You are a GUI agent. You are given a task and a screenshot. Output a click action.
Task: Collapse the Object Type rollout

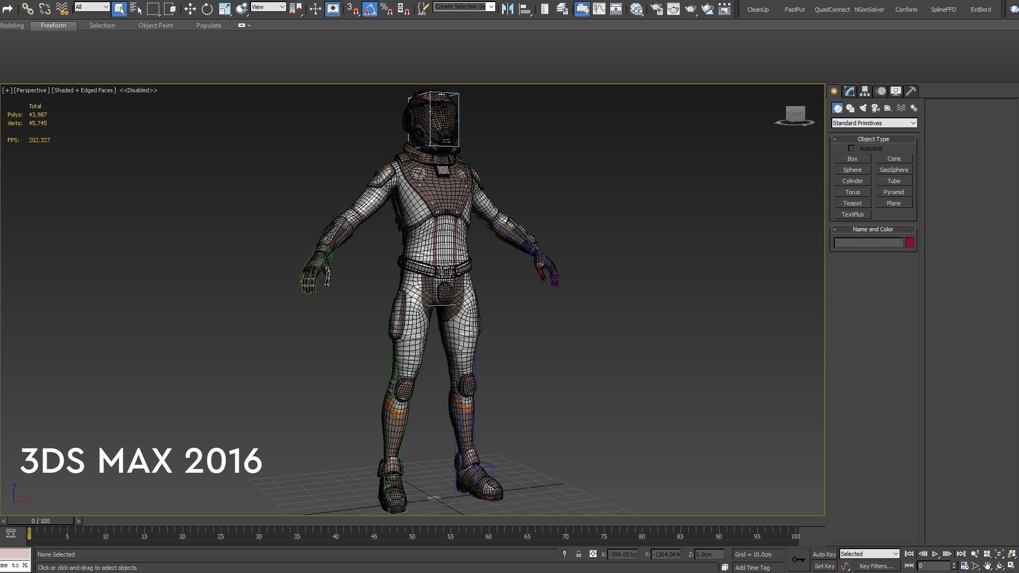pos(873,139)
